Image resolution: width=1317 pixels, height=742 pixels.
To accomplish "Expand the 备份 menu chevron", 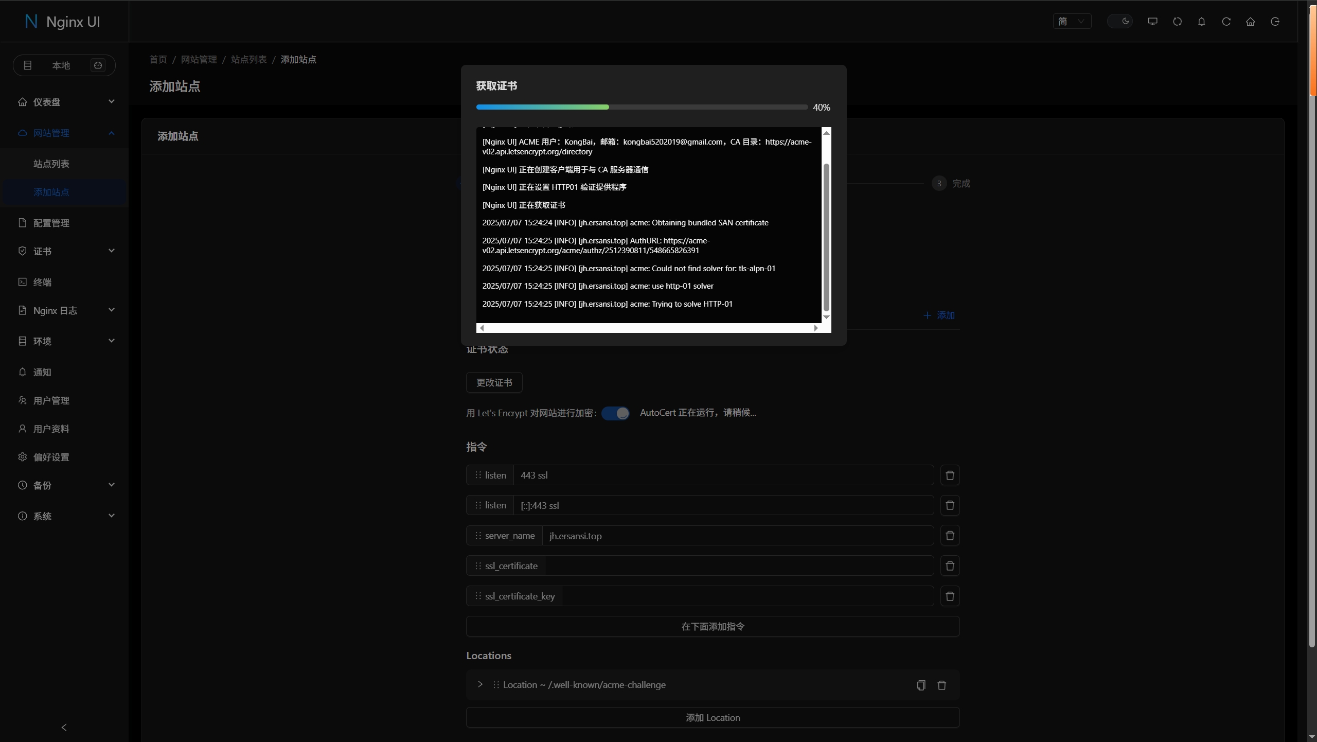I will click(x=112, y=485).
